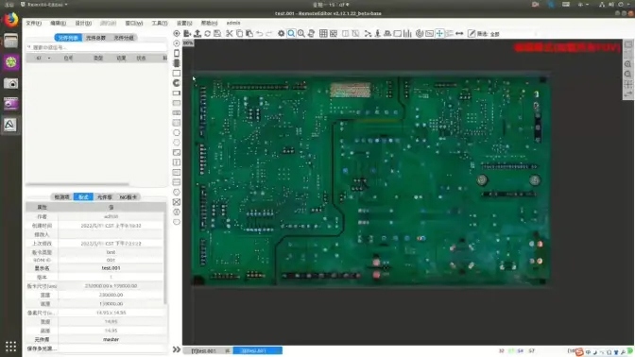The width and height of the screenshot is (635, 357).
Task: Click the refresh circular arrows icon
Action: tap(207, 34)
